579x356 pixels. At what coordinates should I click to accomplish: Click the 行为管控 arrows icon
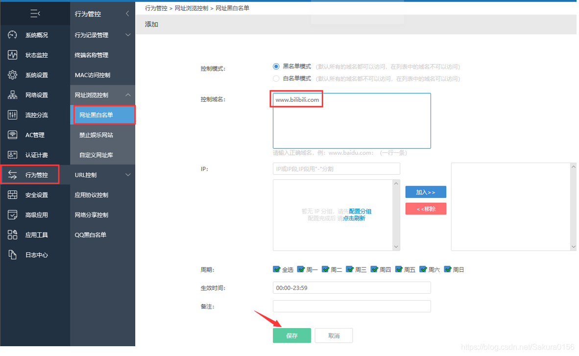(12, 175)
